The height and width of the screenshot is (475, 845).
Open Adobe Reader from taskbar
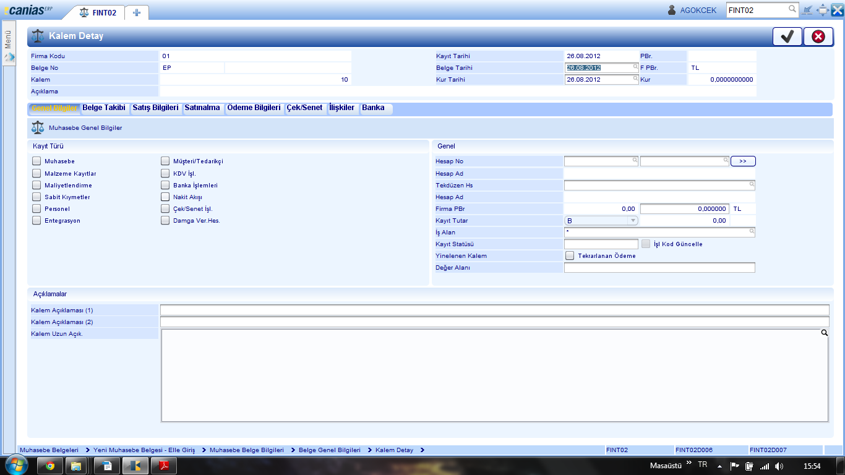(165, 466)
